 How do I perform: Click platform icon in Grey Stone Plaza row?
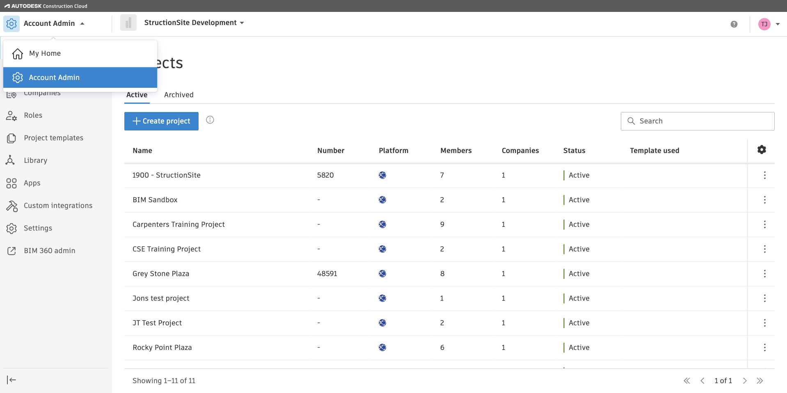point(382,274)
